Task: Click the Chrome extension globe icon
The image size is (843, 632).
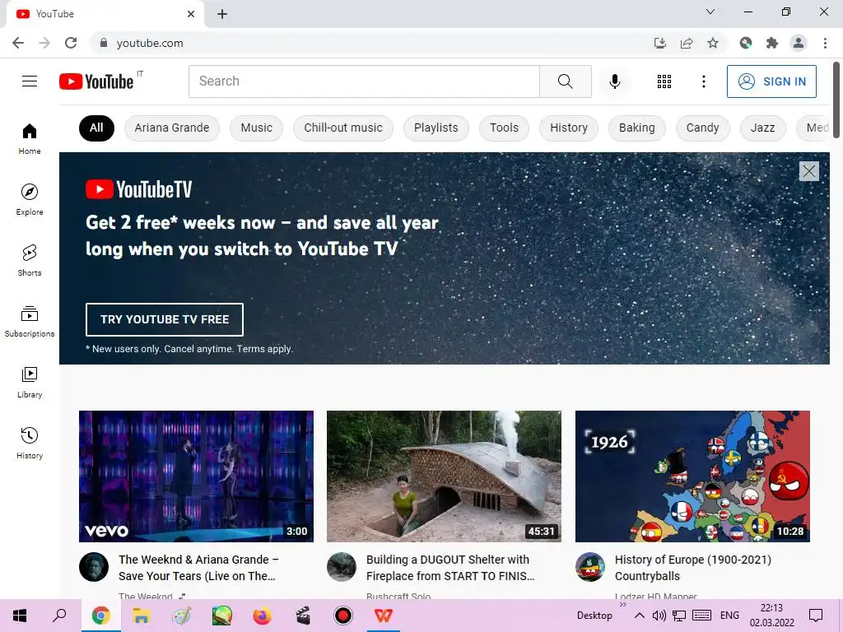Action: (745, 43)
